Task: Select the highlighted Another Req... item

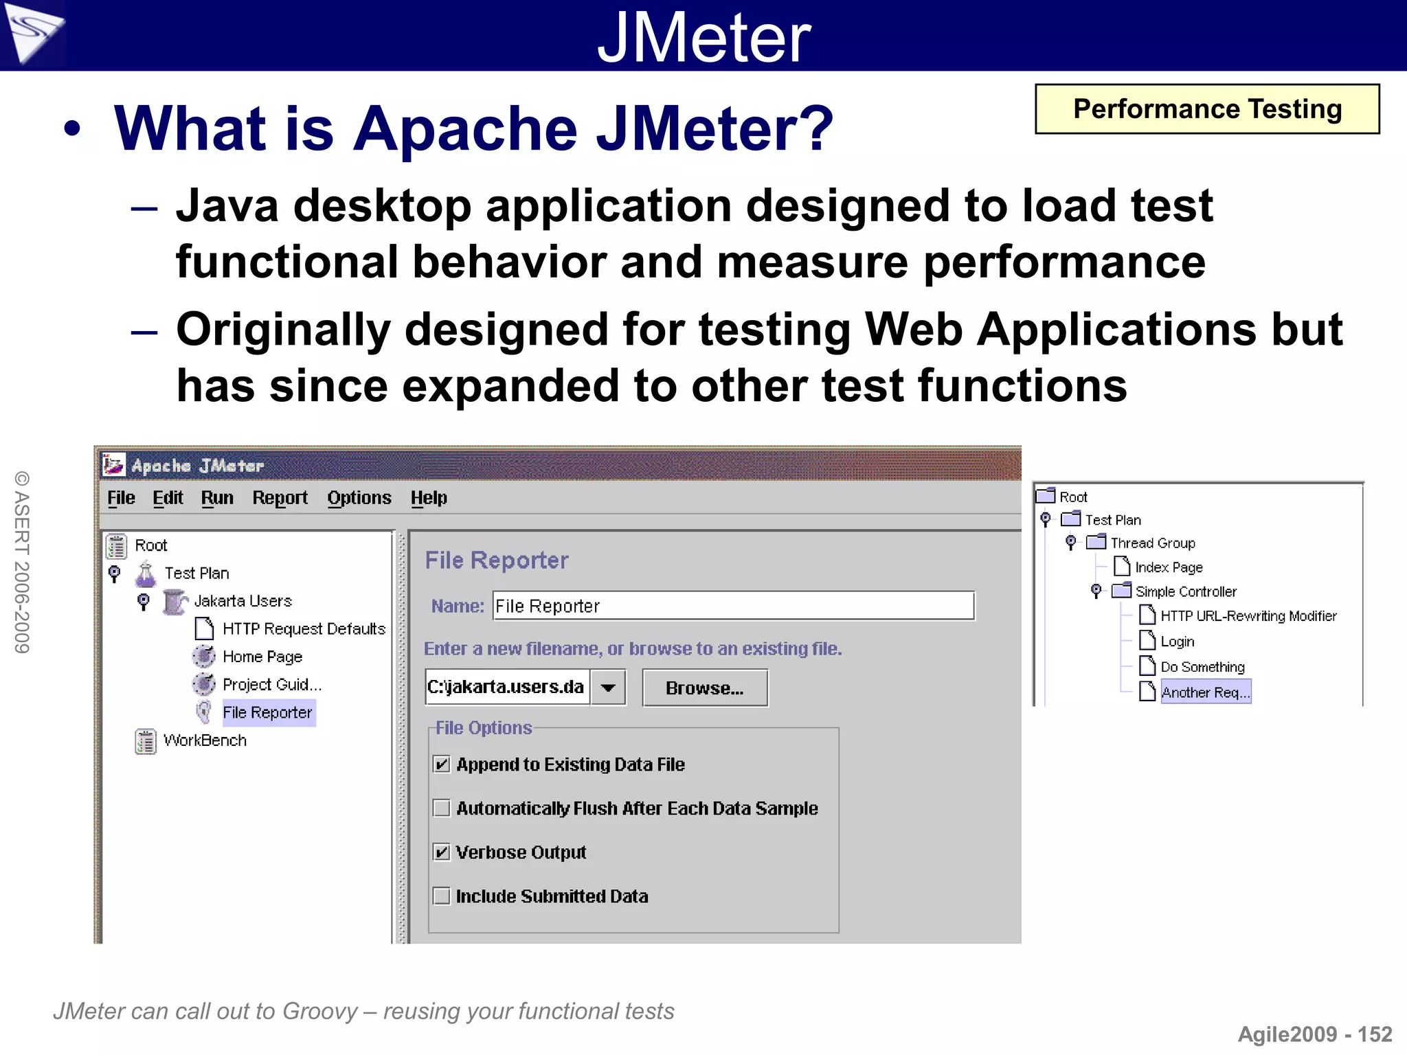Action: pos(1206,692)
